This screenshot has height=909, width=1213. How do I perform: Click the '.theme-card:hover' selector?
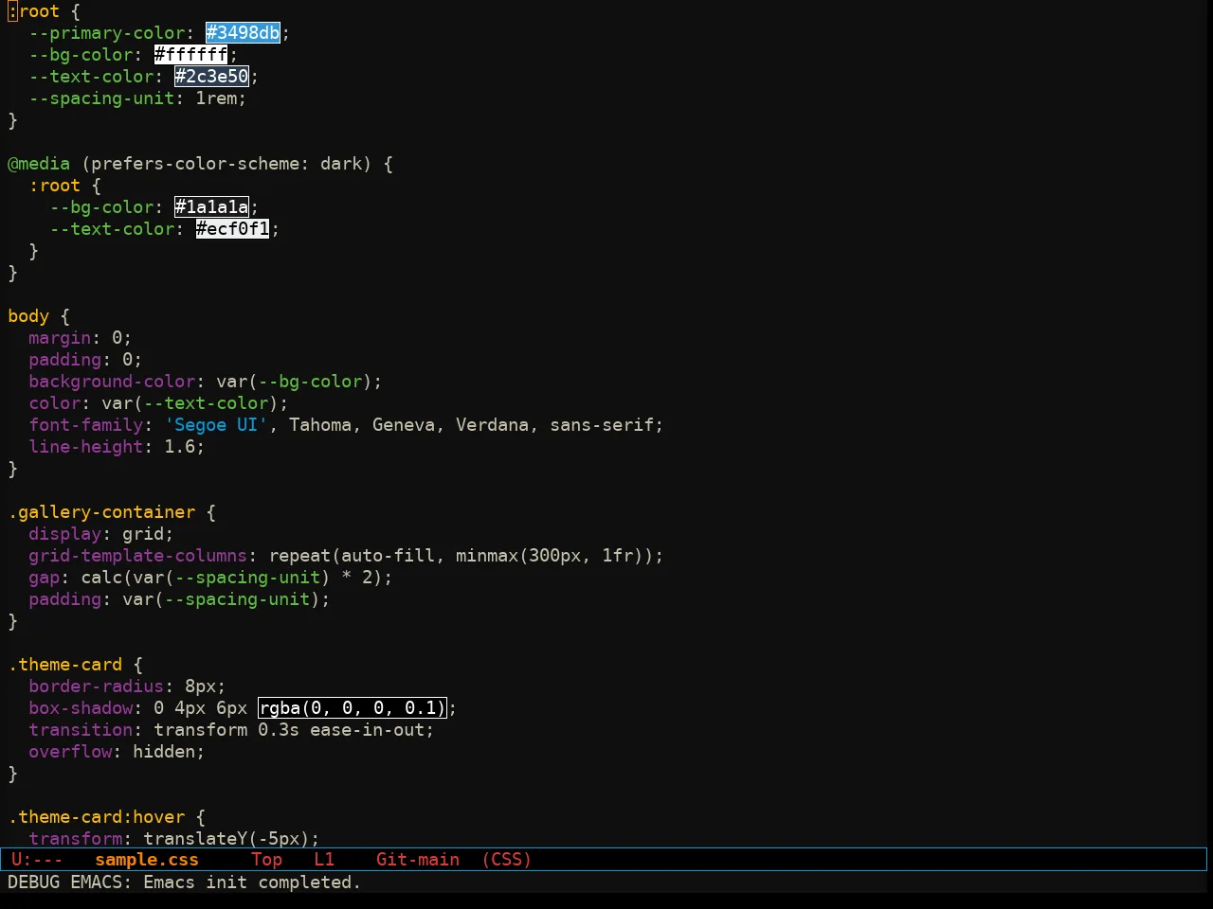97,817
